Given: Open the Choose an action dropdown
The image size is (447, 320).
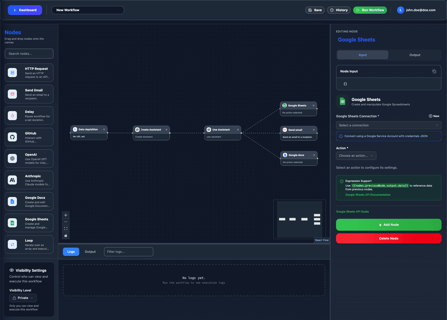Looking at the screenshot, I should tap(356, 156).
